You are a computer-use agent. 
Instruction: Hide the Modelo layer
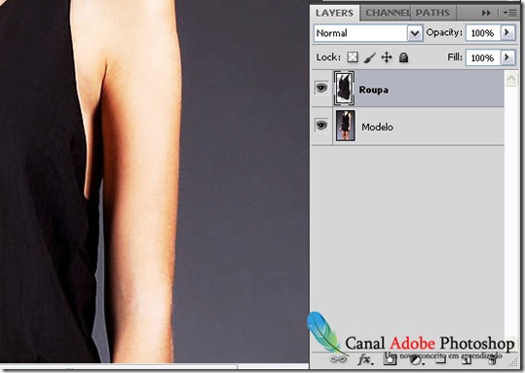coord(321,126)
